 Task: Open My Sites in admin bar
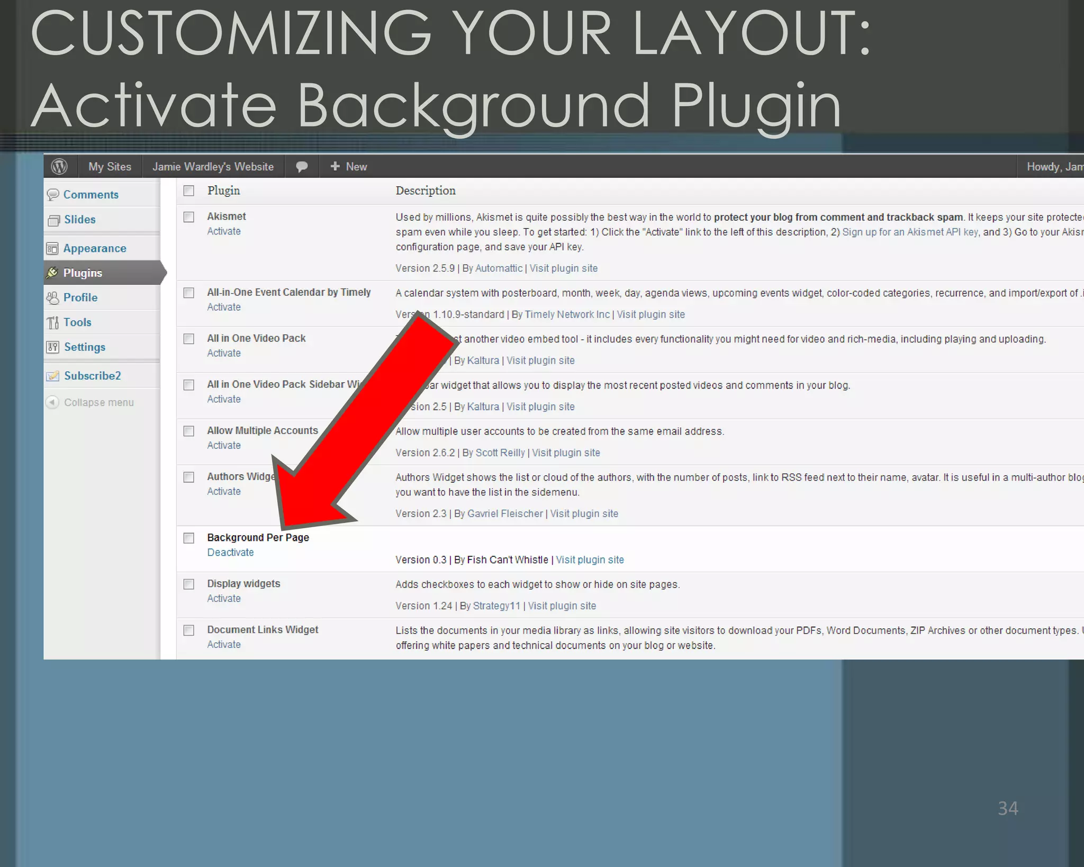tap(110, 167)
